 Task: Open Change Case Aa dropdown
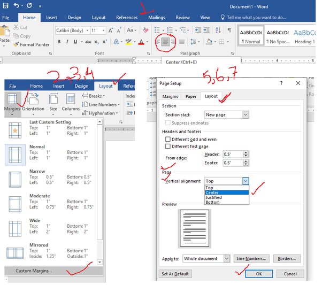point(132,30)
